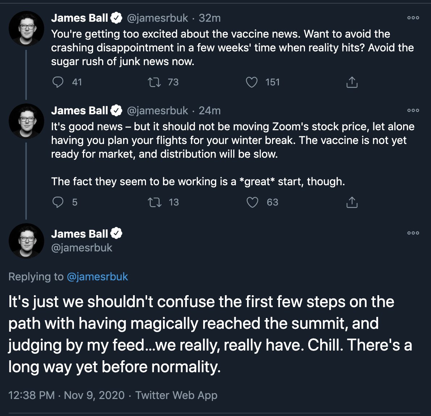
Task: Retweet the tweet with 13 retweets
Action: pos(155,202)
